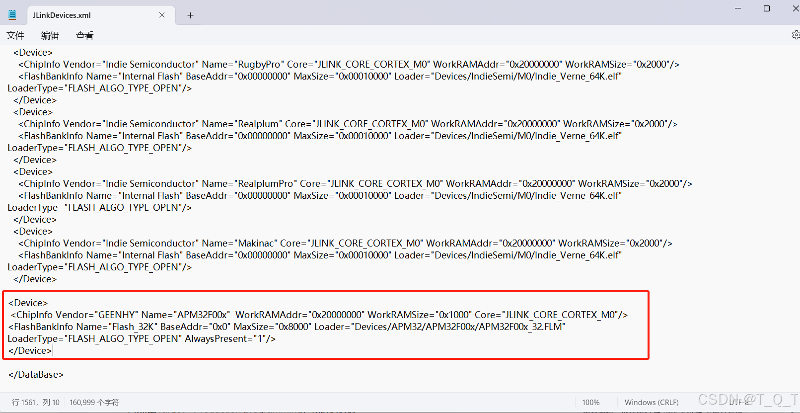
Task: Minimize the Notepad window
Action: 738,8
